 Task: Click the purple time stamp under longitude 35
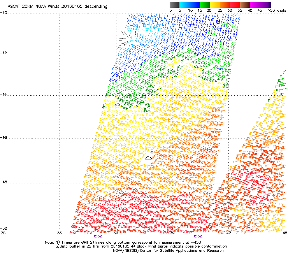point(98,236)
